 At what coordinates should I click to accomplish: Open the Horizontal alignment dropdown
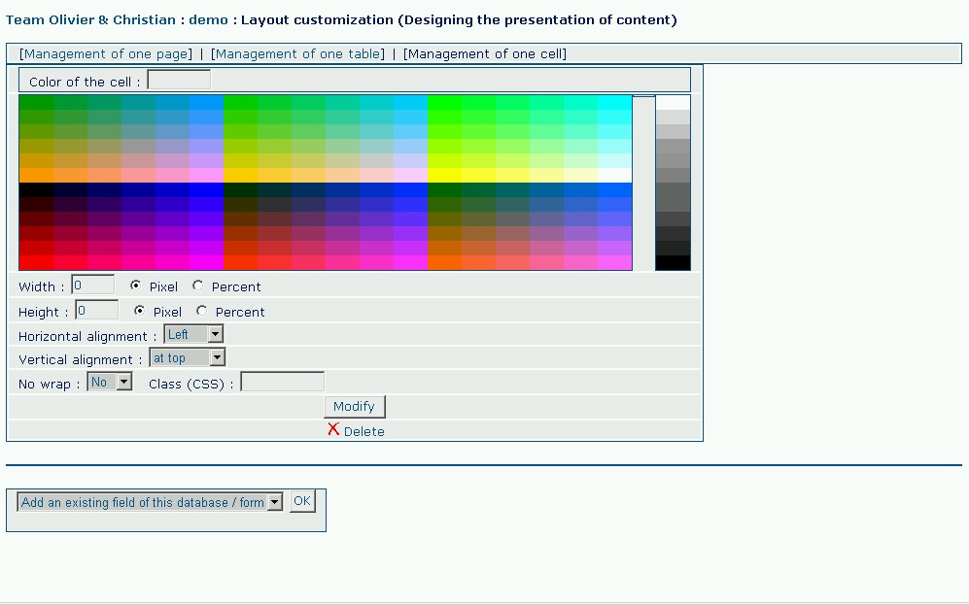(x=193, y=334)
